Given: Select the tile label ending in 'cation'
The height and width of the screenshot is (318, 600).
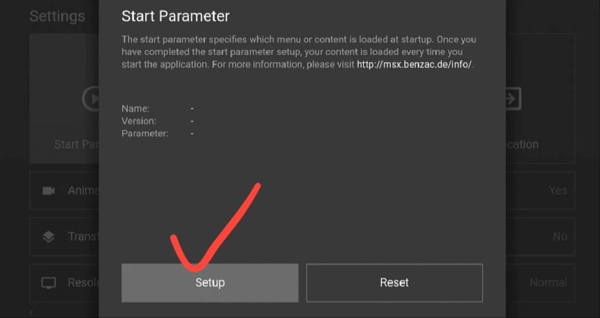Looking at the screenshot, I should click(x=522, y=144).
